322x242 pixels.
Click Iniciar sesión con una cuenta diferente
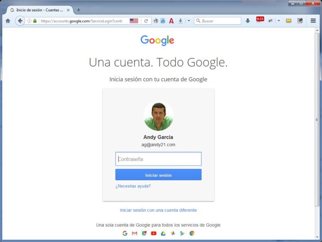tap(158, 210)
